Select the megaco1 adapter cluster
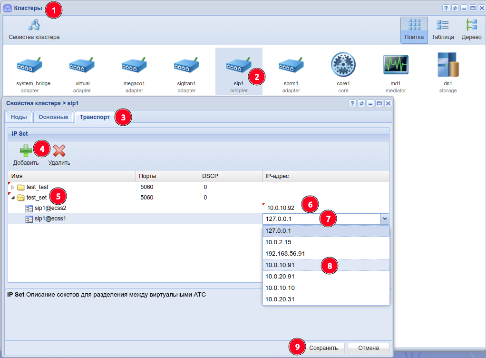The width and height of the screenshot is (486, 358). [134, 65]
